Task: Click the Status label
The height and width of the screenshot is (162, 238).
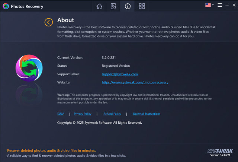Action: tap(62, 66)
